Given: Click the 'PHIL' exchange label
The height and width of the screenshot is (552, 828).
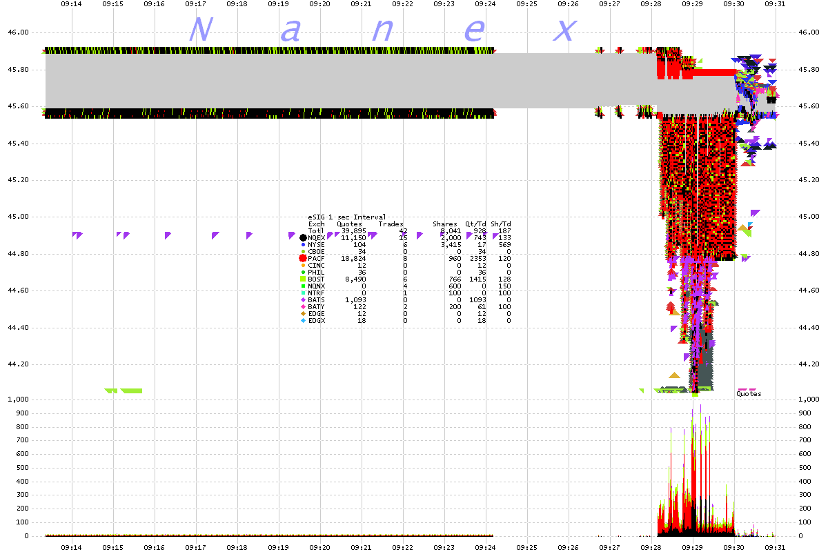Looking at the screenshot, I should (x=316, y=272).
